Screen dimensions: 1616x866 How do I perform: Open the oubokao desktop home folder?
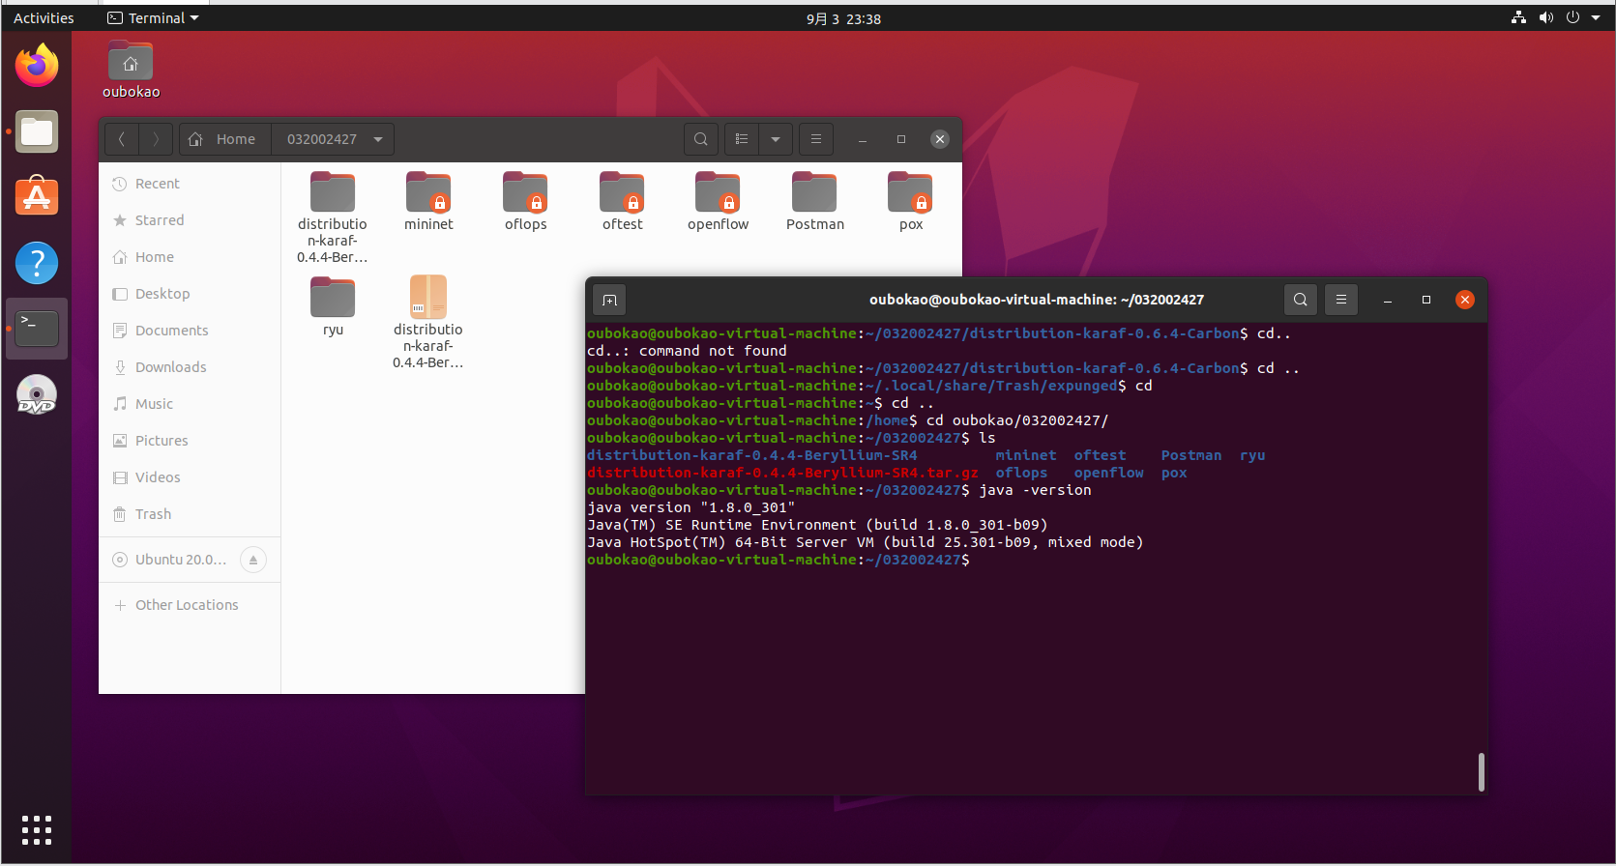131,71
